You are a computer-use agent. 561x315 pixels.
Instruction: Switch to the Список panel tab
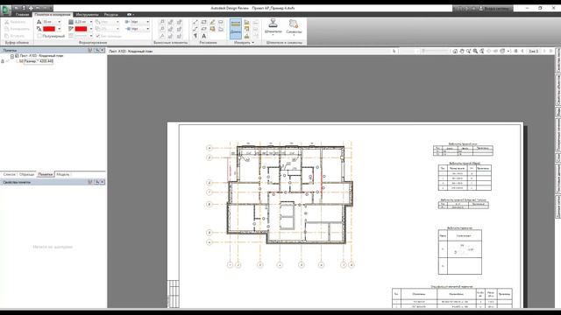pos(10,174)
